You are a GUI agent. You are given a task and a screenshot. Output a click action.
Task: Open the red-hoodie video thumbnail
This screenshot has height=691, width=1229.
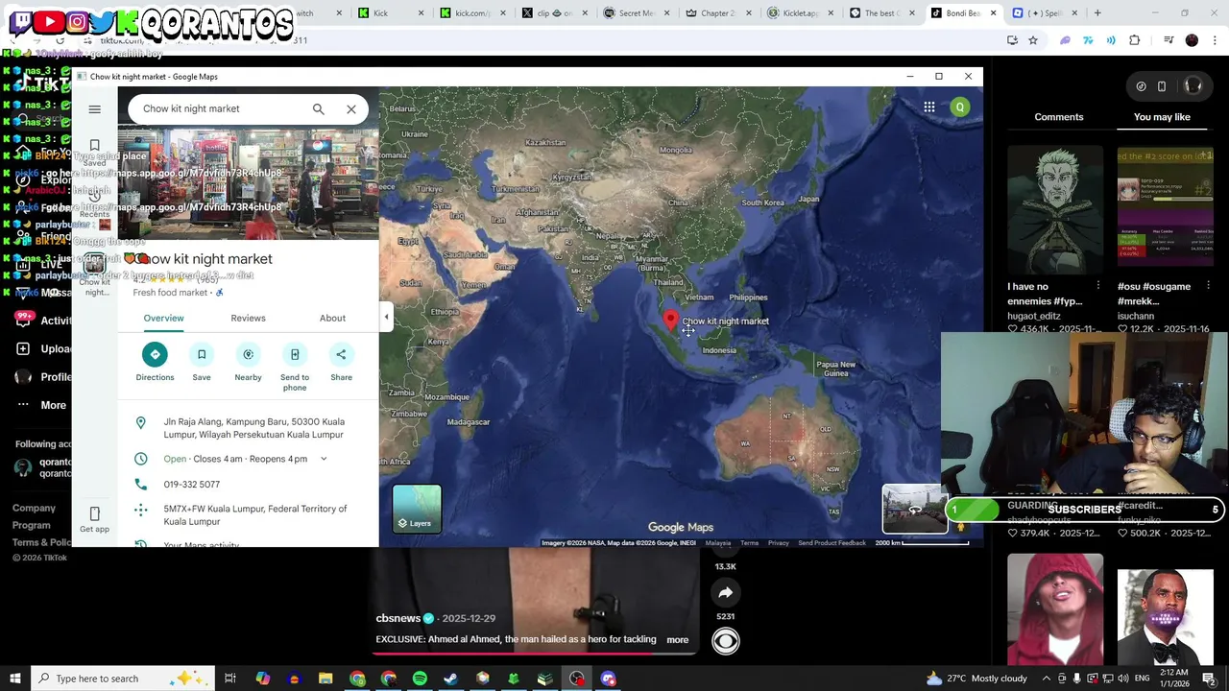[x=1055, y=609]
